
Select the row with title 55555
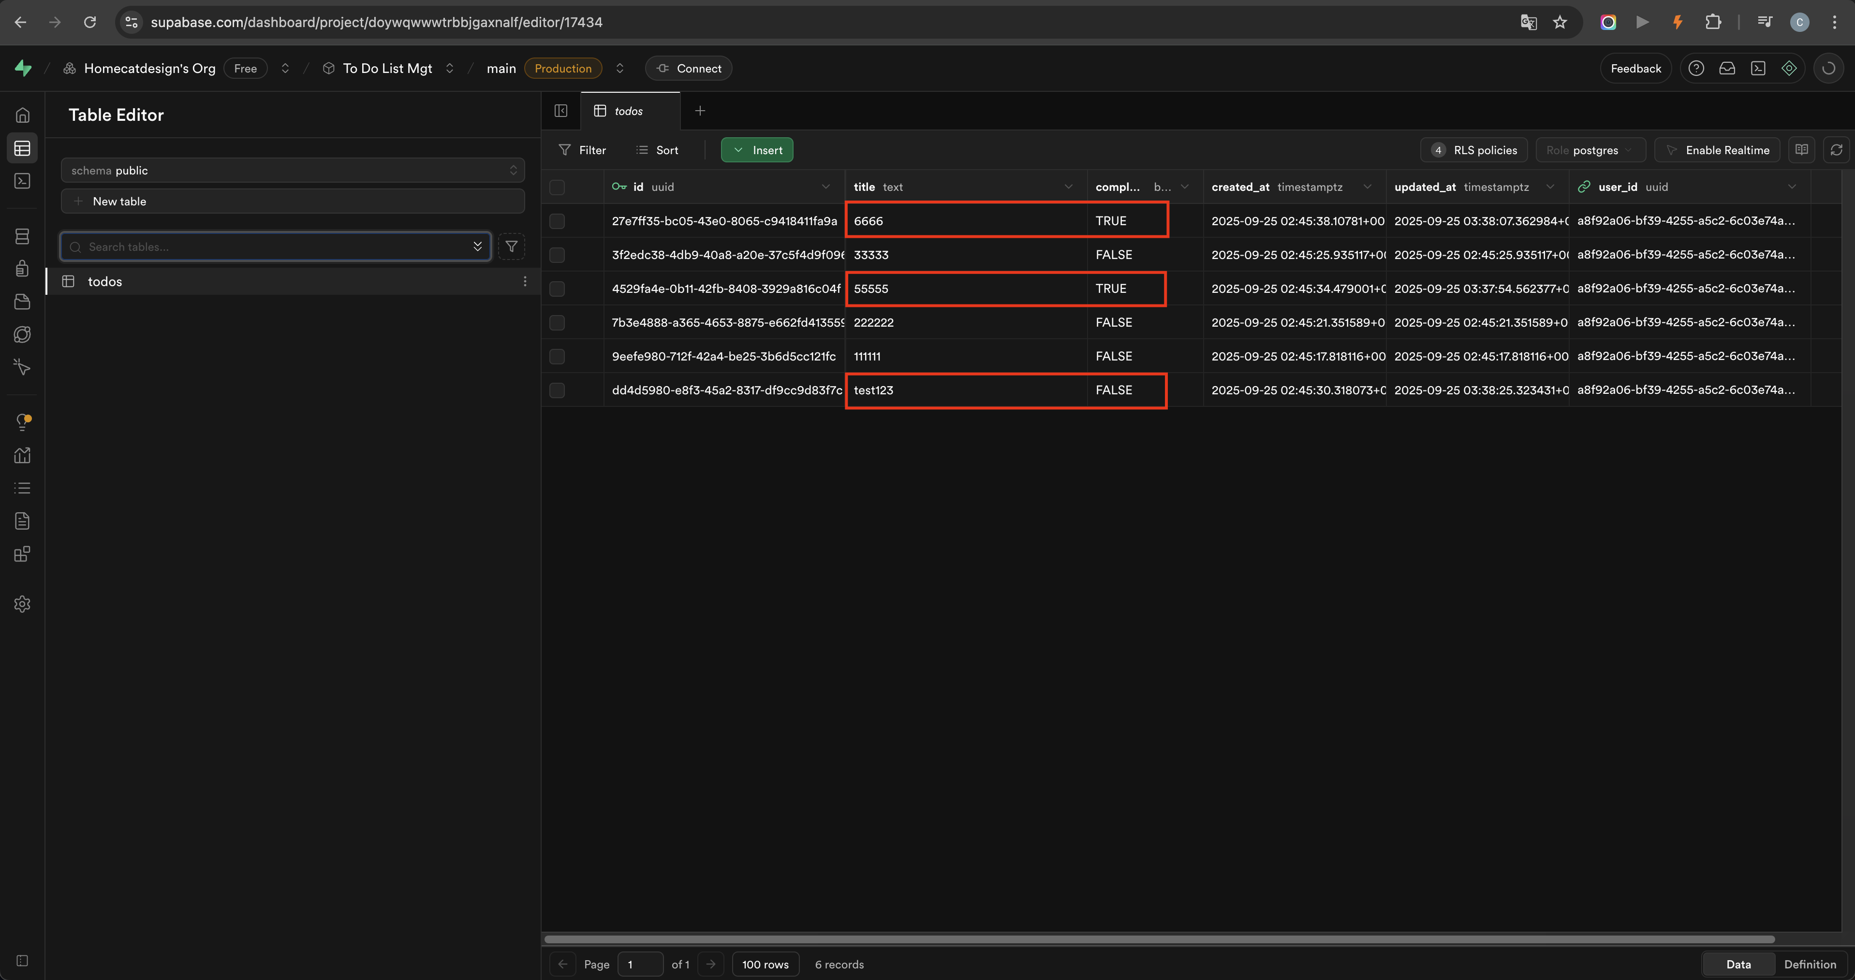click(x=557, y=288)
